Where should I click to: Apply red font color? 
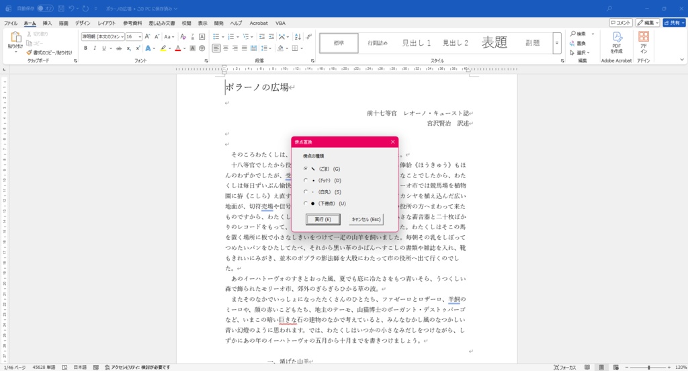coord(177,48)
